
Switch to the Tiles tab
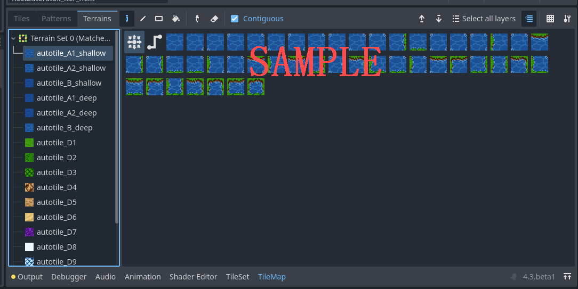tap(22, 19)
